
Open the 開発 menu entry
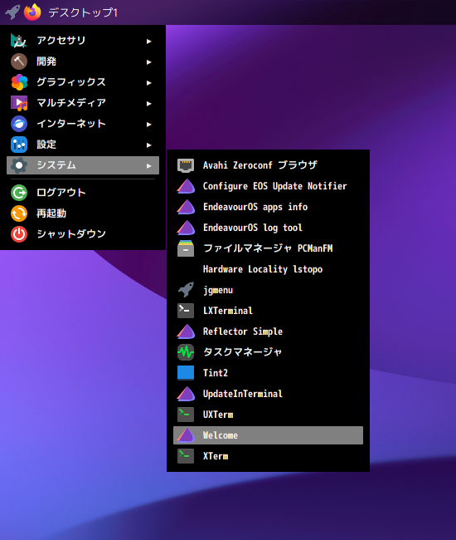(83, 61)
